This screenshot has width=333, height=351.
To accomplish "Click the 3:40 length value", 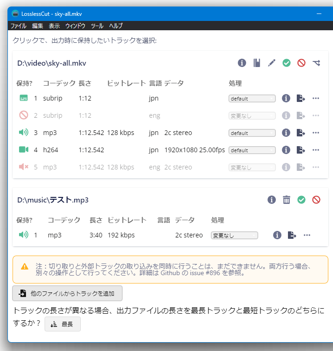I will [x=96, y=235].
